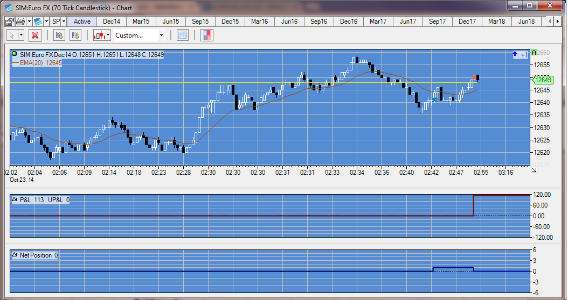Select the pointer cursor tool
Screen dimensions: 568x300
(x=12, y=35)
